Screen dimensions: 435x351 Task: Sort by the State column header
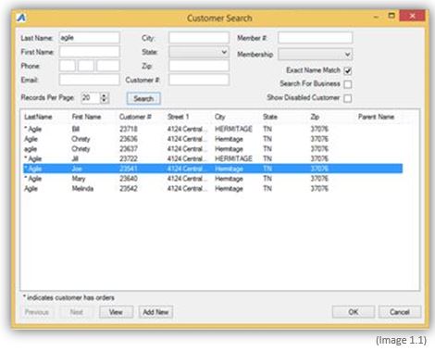(x=270, y=117)
